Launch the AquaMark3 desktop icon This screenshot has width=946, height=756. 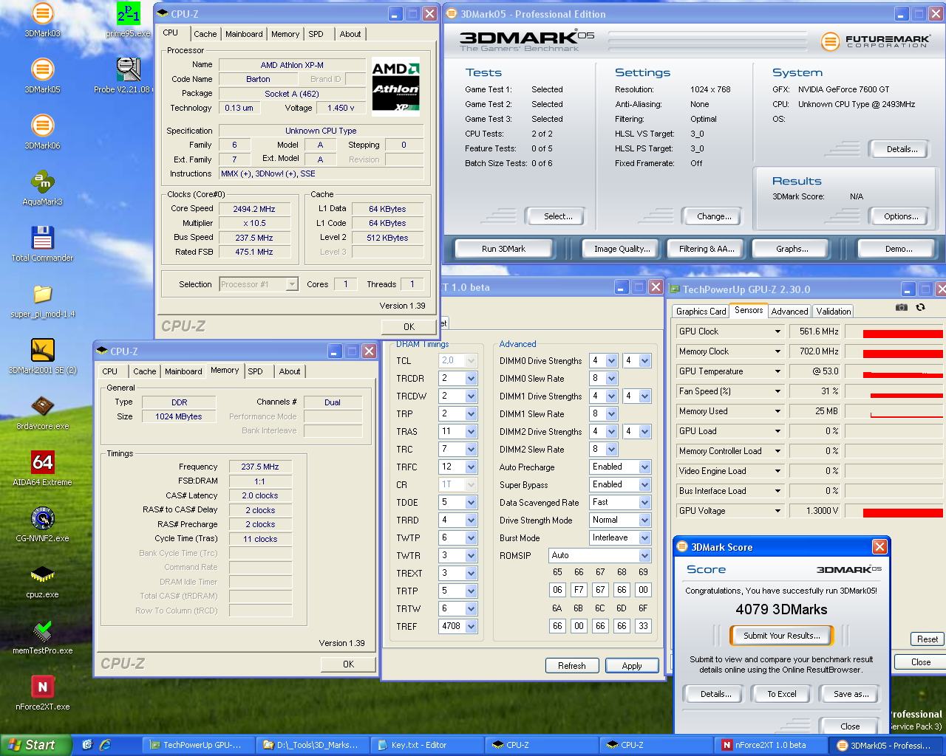[43, 188]
